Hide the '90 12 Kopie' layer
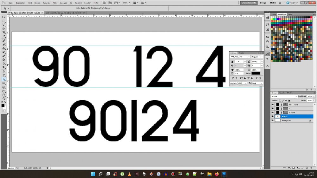The width and height of the screenshot is (317, 178). [273, 105]
